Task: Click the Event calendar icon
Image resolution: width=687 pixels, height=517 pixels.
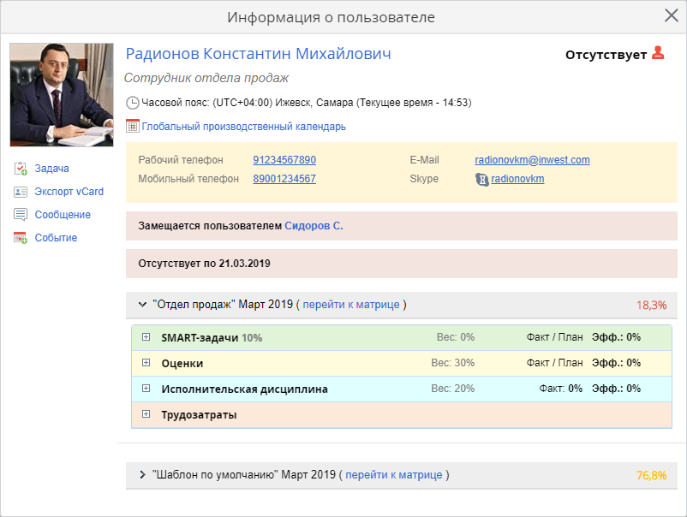Action: click(21, 238)
